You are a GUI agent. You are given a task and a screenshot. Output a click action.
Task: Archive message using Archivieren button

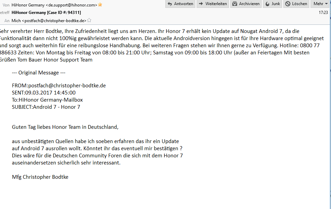click(x=246, y=4)
